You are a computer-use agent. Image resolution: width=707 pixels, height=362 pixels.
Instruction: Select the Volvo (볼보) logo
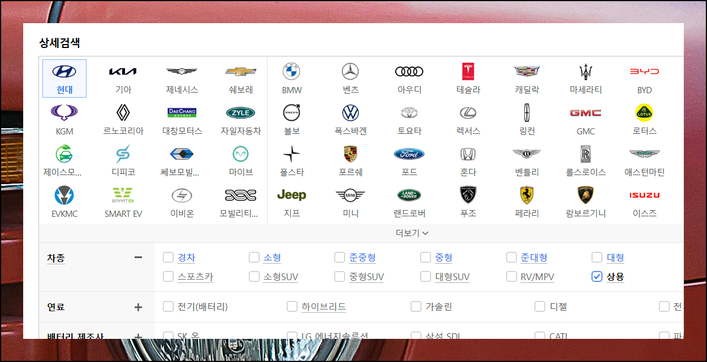coord(291,112)
